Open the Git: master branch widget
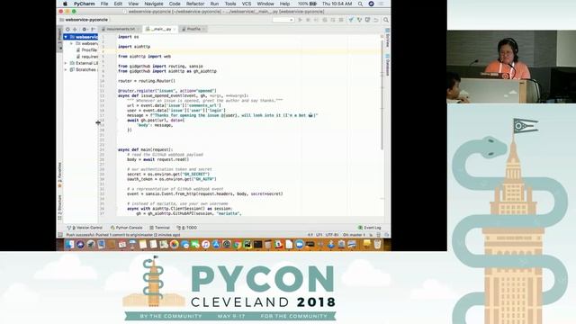 pyautogui.click(x=354, y=234)
